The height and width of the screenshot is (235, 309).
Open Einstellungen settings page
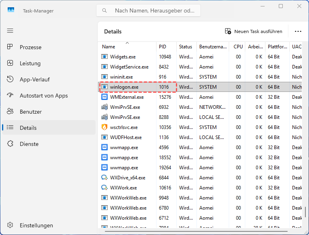click(x=36, y=225)
